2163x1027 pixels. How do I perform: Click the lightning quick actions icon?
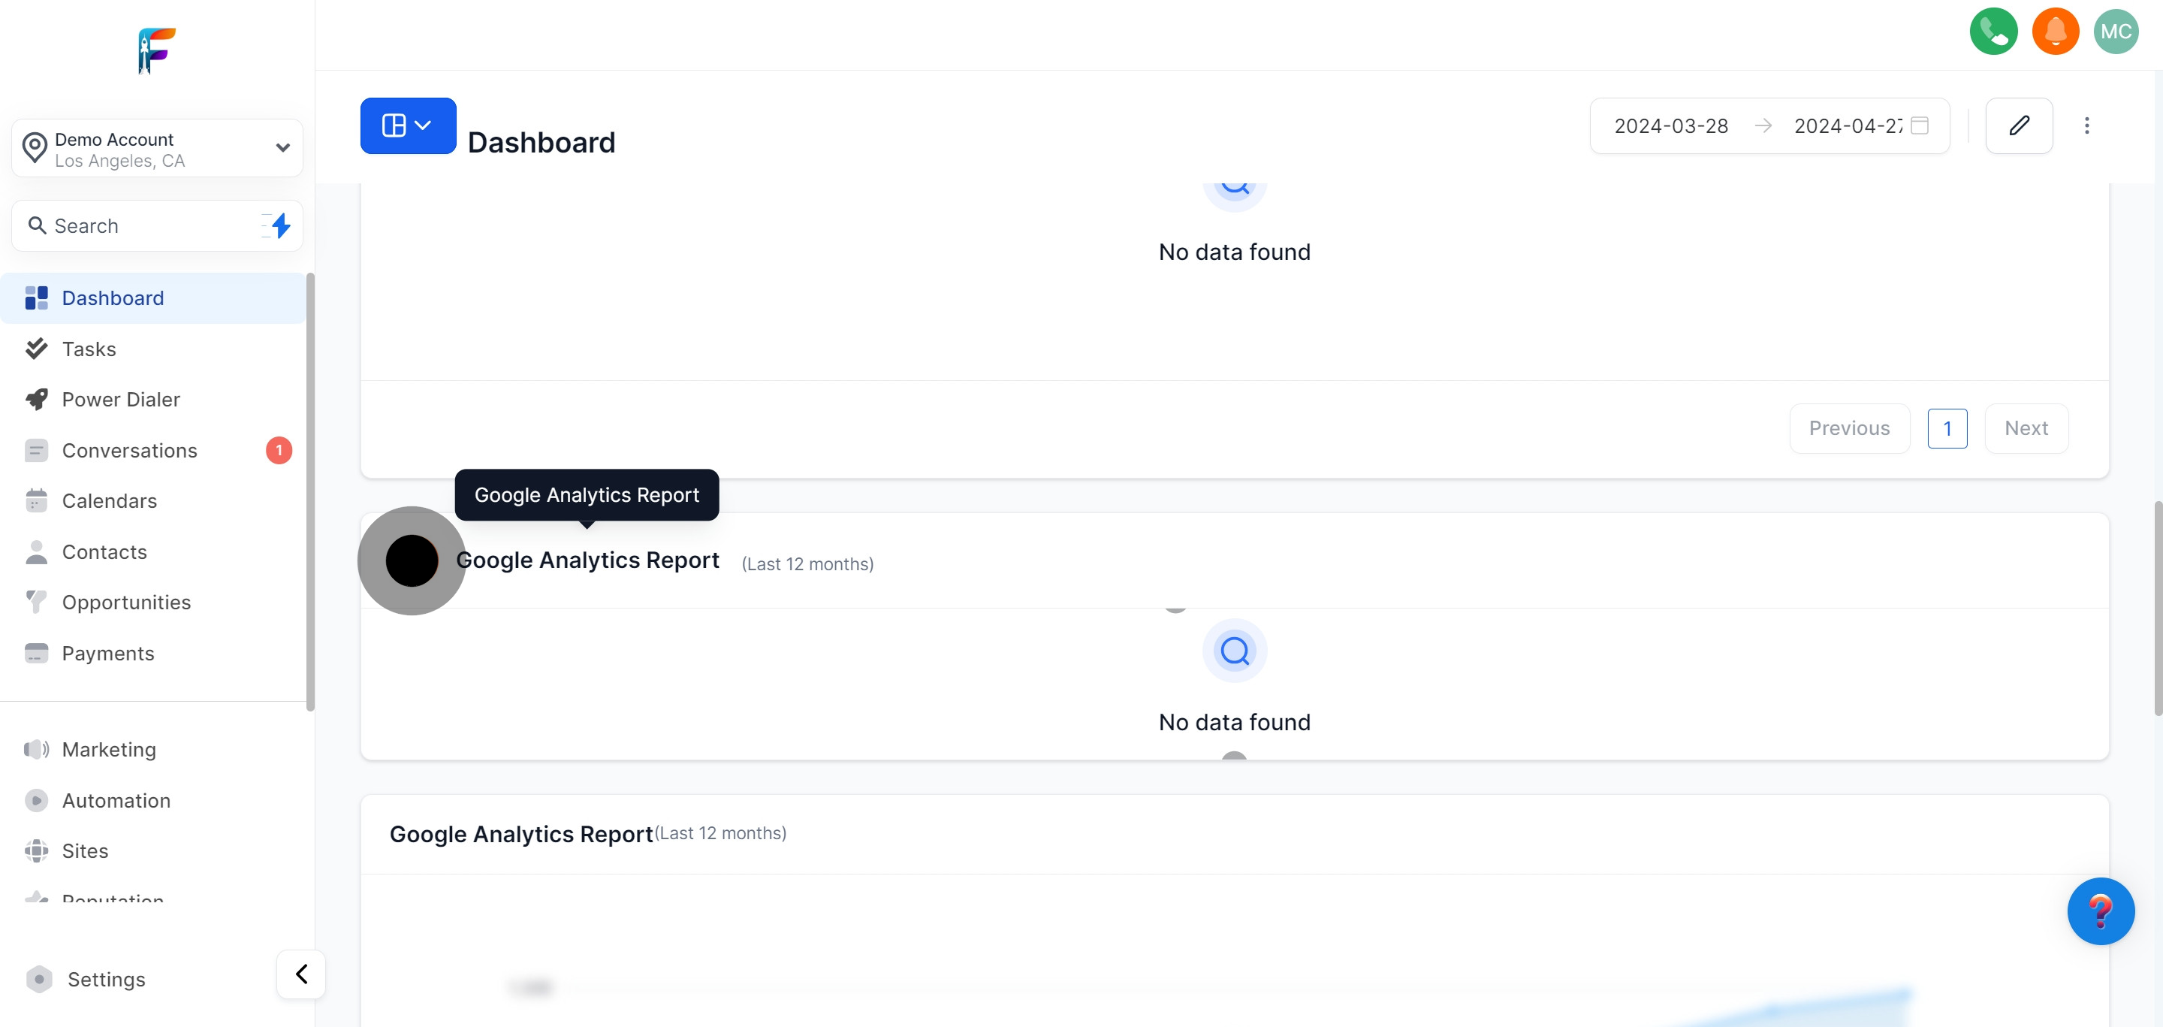click(280, 225)
